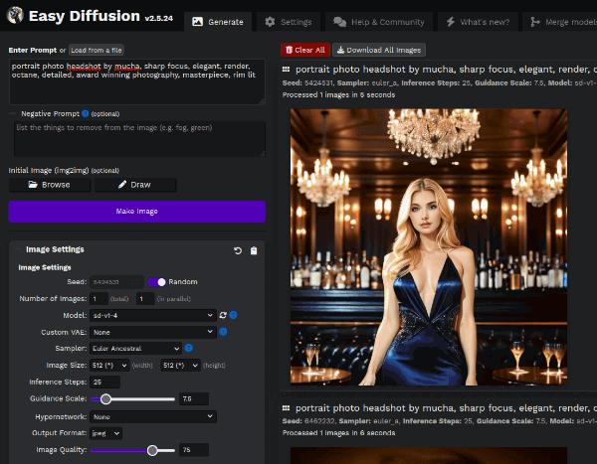The image size is (597, 464).
Task: Click the Image Quality value field
Action: pyautogui.click(x=194, y=450)
